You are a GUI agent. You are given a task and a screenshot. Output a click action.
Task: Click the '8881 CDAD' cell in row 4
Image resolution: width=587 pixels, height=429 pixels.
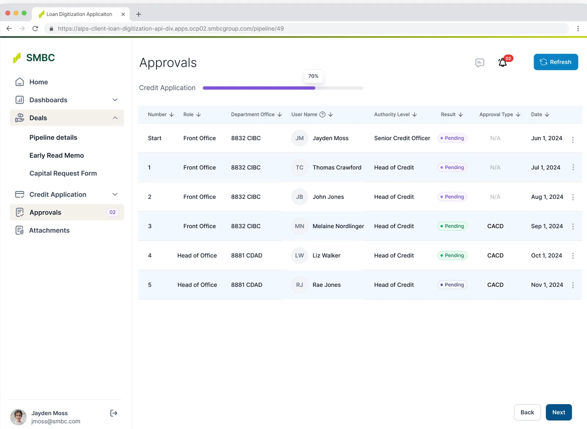[x=247, y=256]
